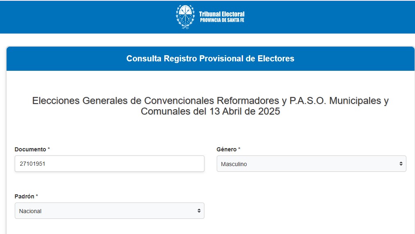415x234 pixels.
Task: Click the Tribunal Electoral header title
Action: [222, 14]
